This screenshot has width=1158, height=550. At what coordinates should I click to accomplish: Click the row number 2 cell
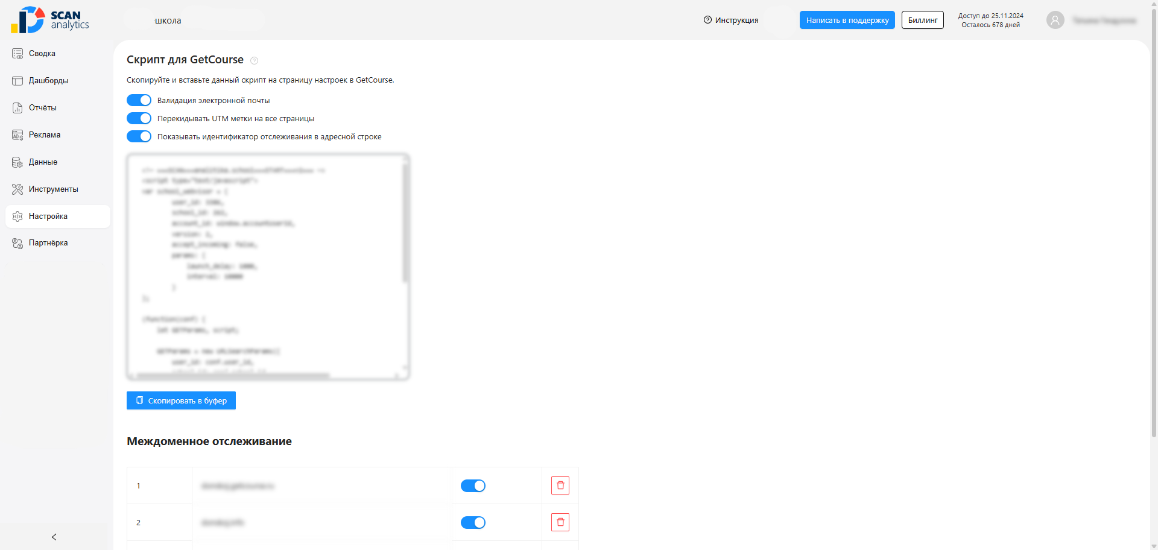tap(159, 522)
